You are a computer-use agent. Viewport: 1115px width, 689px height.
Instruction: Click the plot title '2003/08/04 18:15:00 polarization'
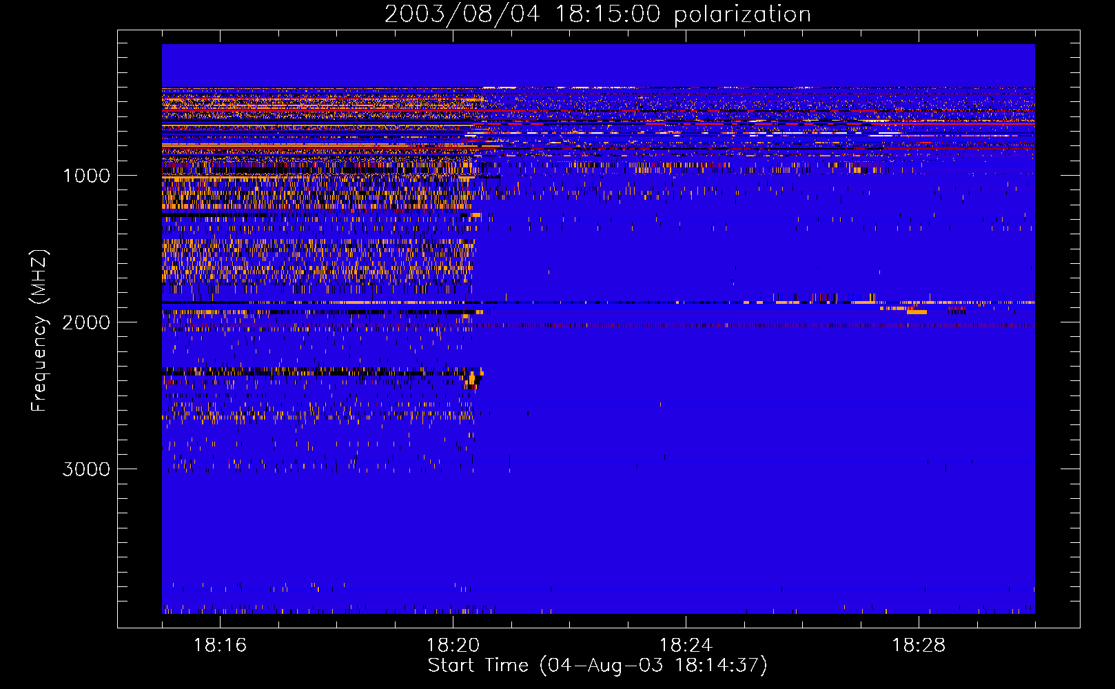[597, 14]
